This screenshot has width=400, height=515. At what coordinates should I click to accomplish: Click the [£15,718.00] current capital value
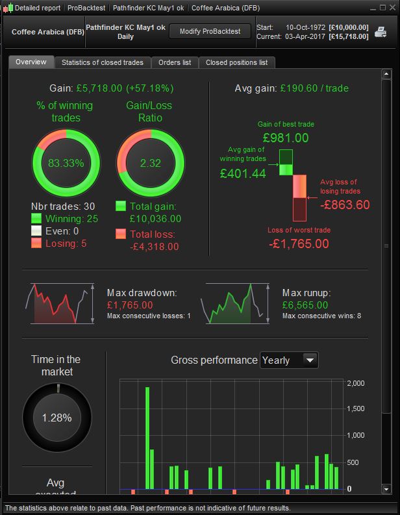pyautogui.click(x=349, y=36)
